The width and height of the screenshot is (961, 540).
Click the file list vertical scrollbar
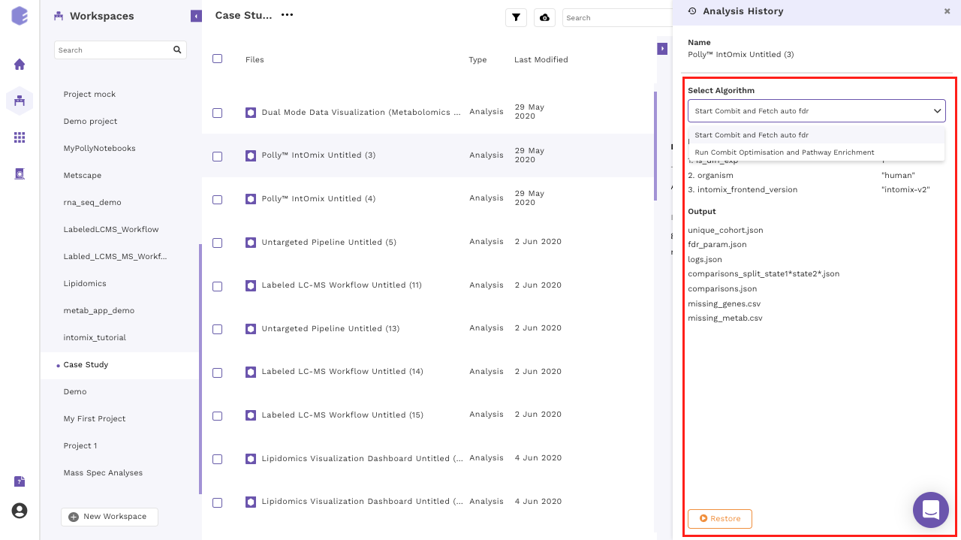(x=655, y=146)
